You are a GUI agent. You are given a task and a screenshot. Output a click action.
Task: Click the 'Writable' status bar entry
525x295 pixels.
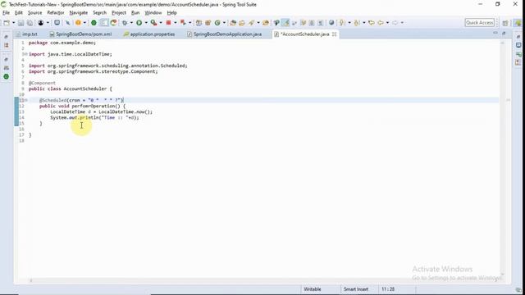[313, 289]
